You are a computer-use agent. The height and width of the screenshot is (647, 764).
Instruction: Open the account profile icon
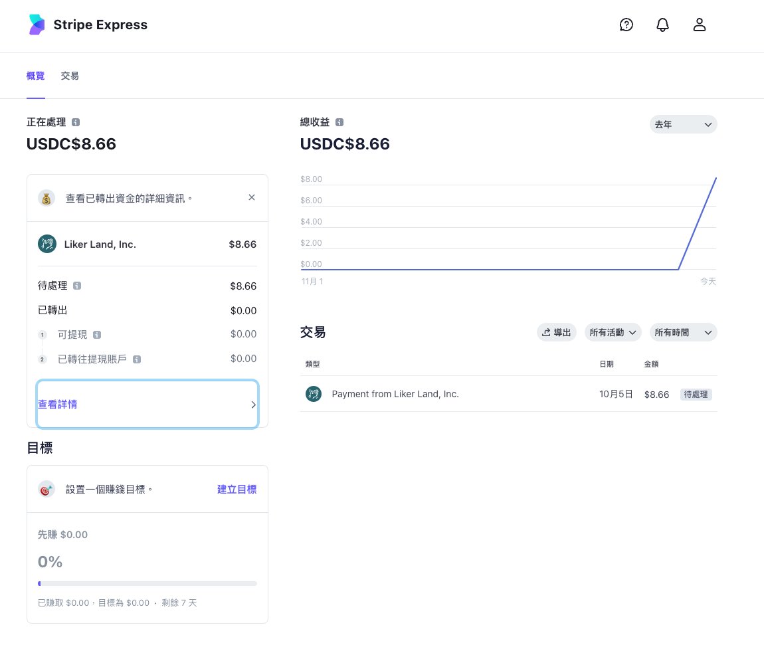tap(700, 25)
